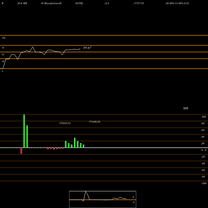Click the MR label above the lower chart
This screenshot has width=208, height=208.
click(x=186, y=108)
